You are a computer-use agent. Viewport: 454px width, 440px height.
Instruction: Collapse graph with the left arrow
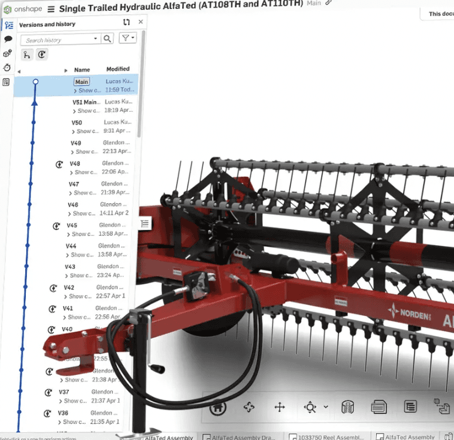click(19, 71)
